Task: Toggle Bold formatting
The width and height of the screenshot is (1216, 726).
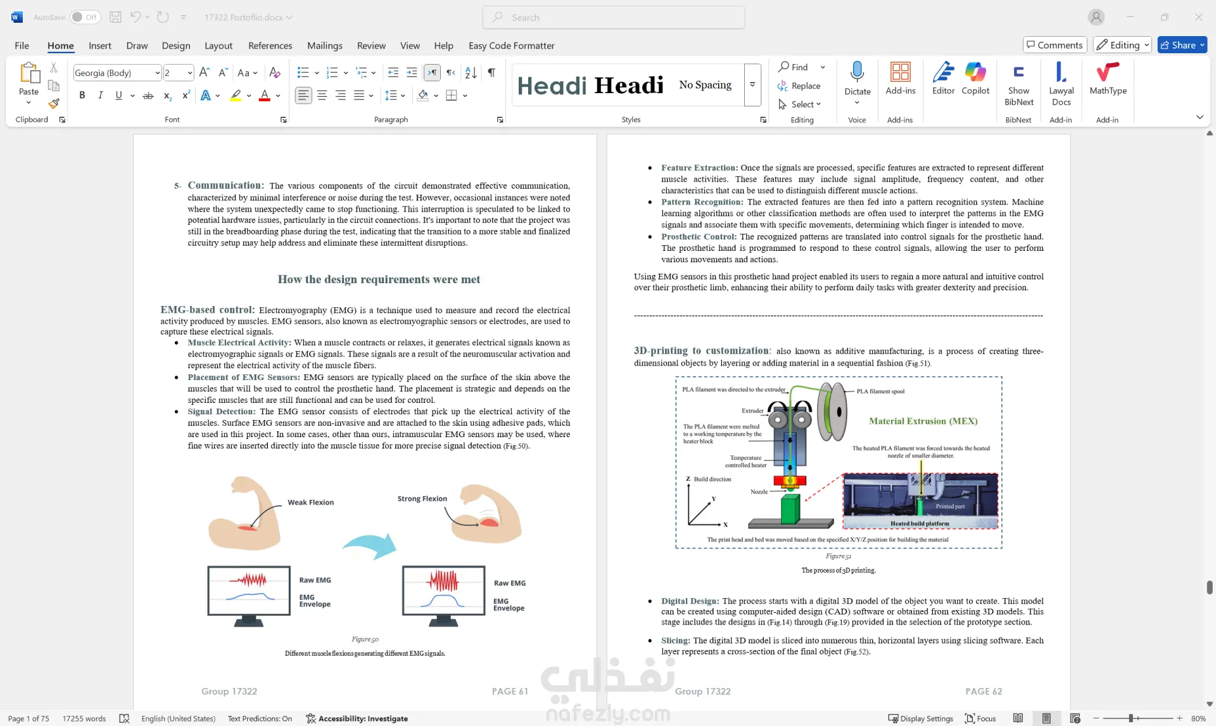Action: 82,96
